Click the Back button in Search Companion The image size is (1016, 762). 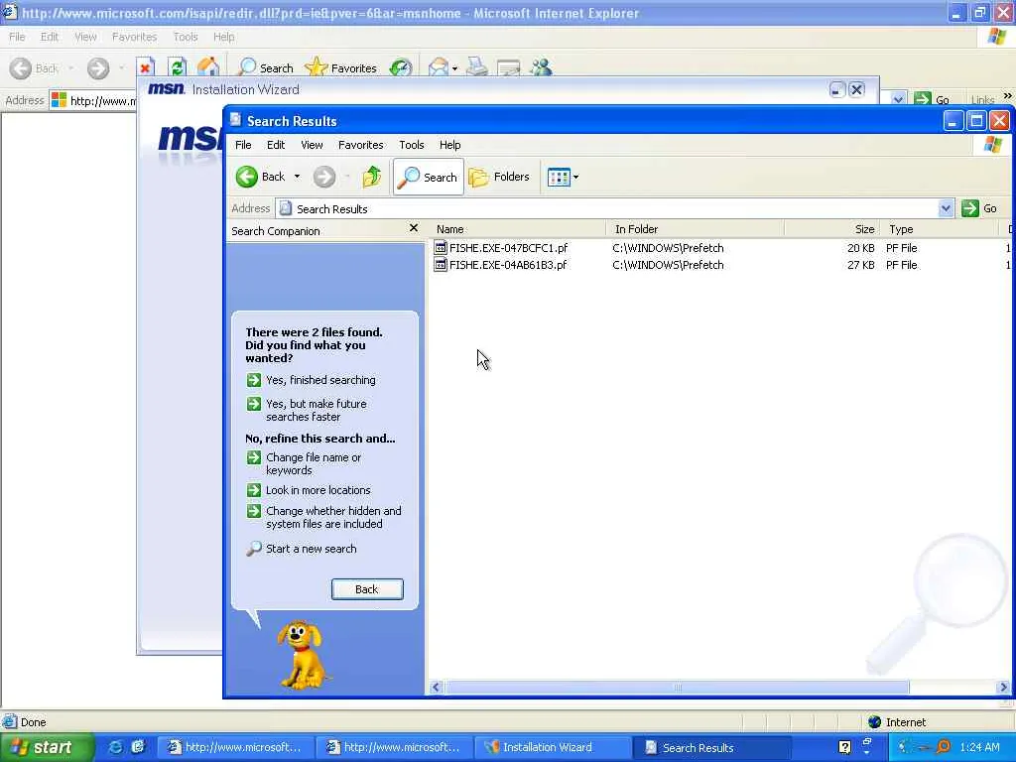click(367, 589)
